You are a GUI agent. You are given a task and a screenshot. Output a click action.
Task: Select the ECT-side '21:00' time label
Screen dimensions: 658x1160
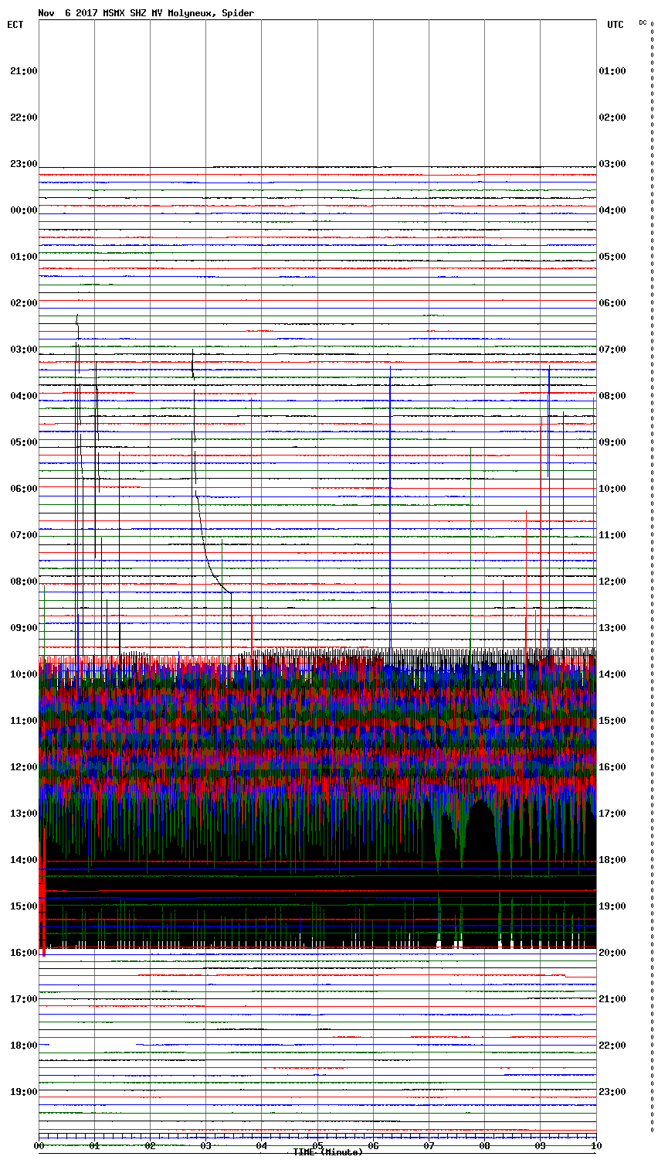coord(24,71)
